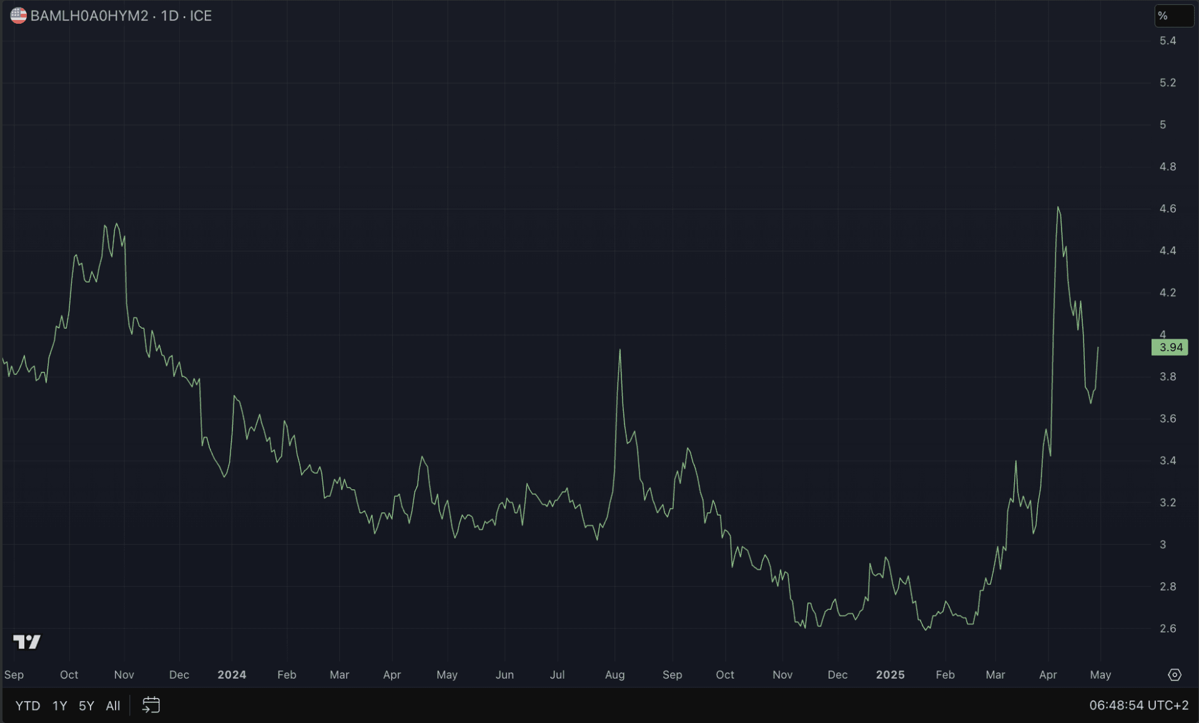Click the 06:48:54 UTC+2 timezone clock
The image size is (1199, 723).
point(1138,706)
